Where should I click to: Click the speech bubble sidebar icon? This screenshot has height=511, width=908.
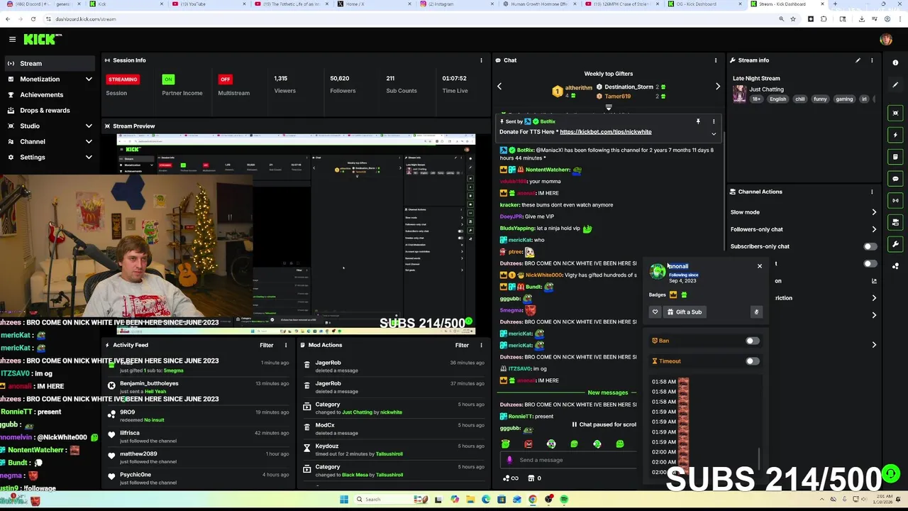[895, 179]
